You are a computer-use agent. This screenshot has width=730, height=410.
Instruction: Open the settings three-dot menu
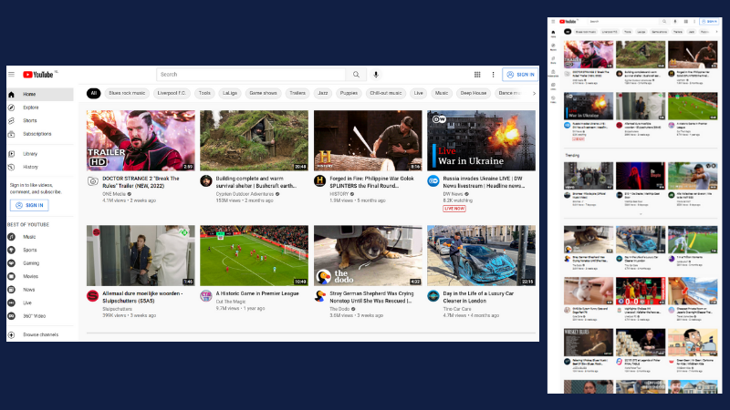pos(493,75)
